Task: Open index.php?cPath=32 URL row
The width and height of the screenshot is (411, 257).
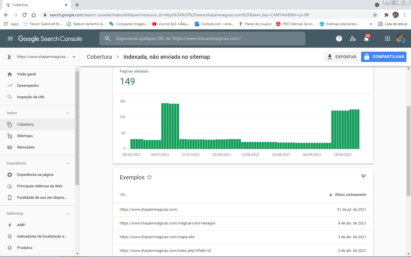Action: [243, 251]
